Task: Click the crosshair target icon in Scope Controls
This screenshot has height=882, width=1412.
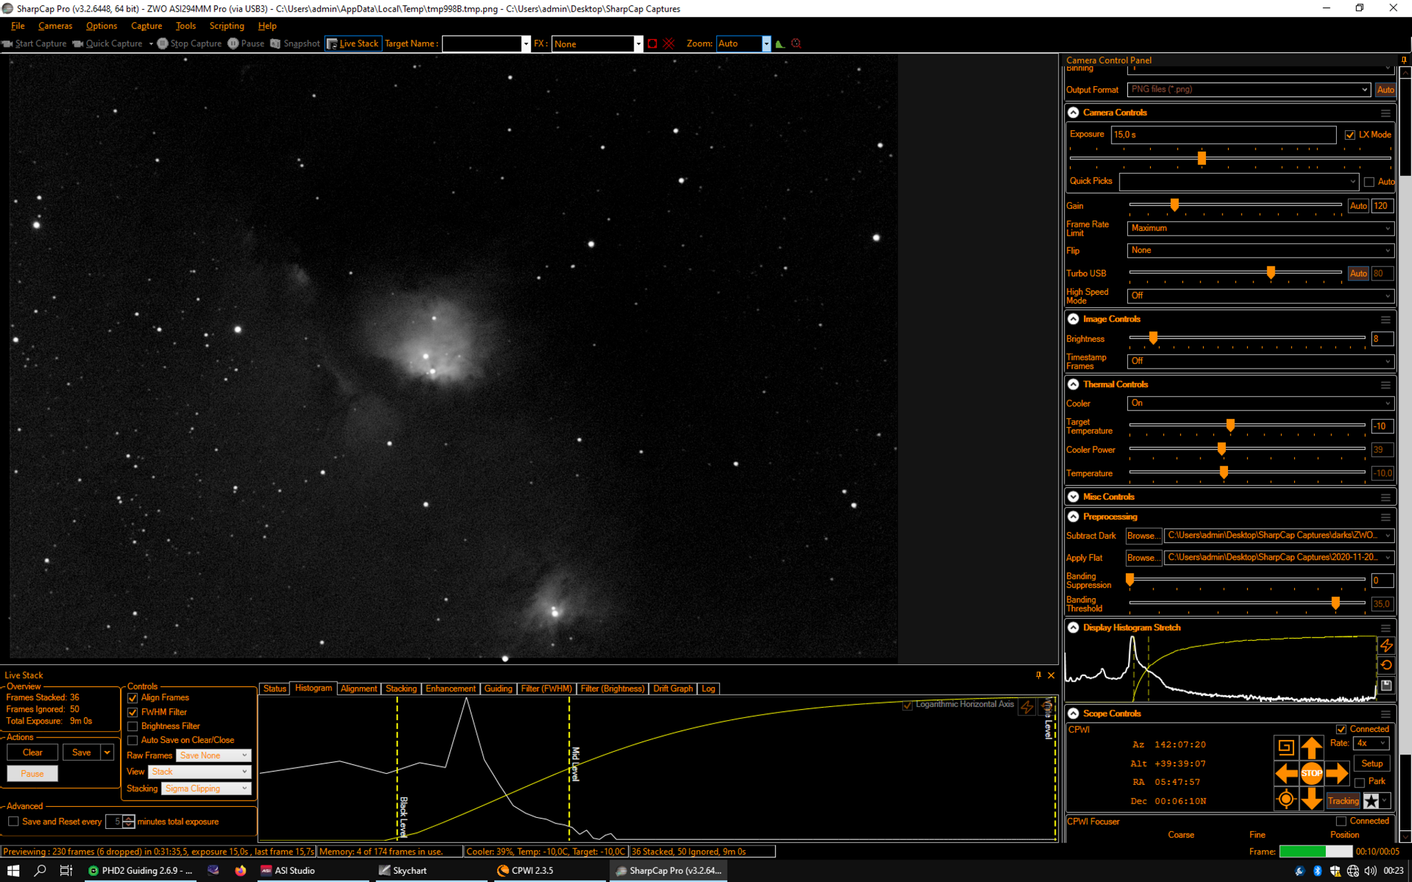Action: pyautogui.click(x=1286, y=799)
